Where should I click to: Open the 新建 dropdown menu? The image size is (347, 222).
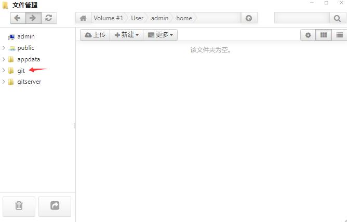pos(126,35)
